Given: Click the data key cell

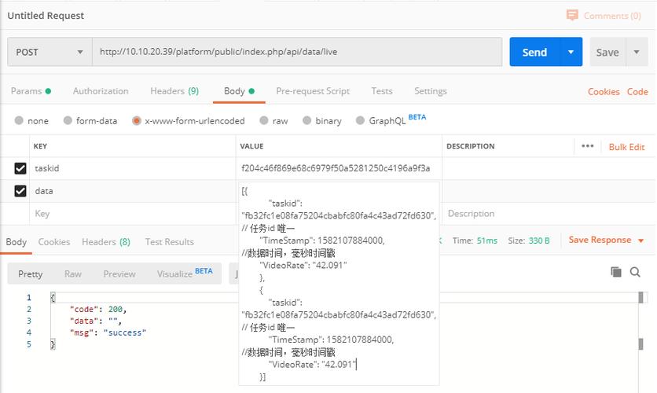Looking at the screenshot, I should click(x=132, y=191).
